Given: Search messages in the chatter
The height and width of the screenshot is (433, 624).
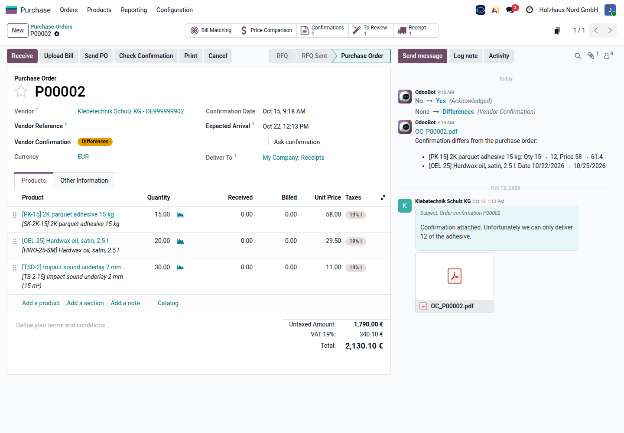Looking at the screenshot, I should pyautogui.click(x=578, y=56).
